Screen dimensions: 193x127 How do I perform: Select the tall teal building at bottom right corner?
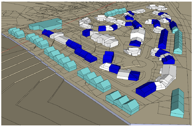pos(177,103)
